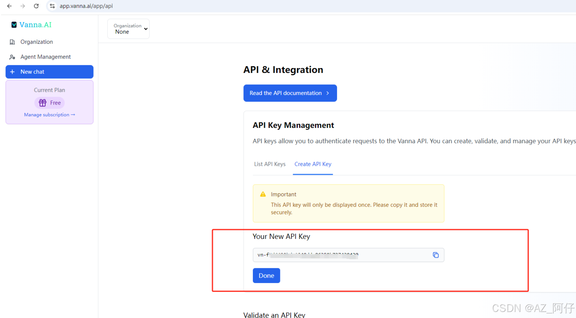
Task: Expand the Organization None dropdown
Action: coord(128,29)
